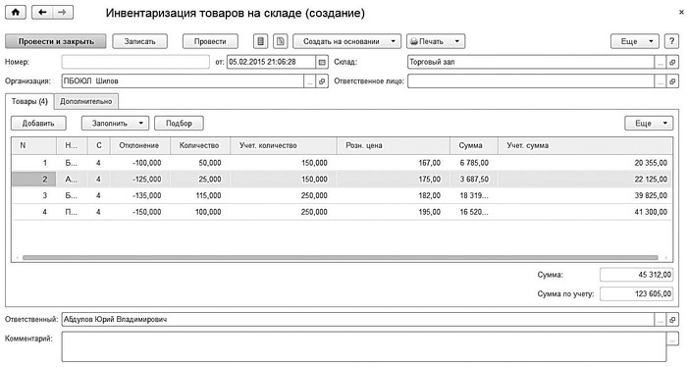Image resolution: width=687 pixels, height=367 pixels.
Task: Switch to the Дополнительно tab
Action: pos(86,102)
